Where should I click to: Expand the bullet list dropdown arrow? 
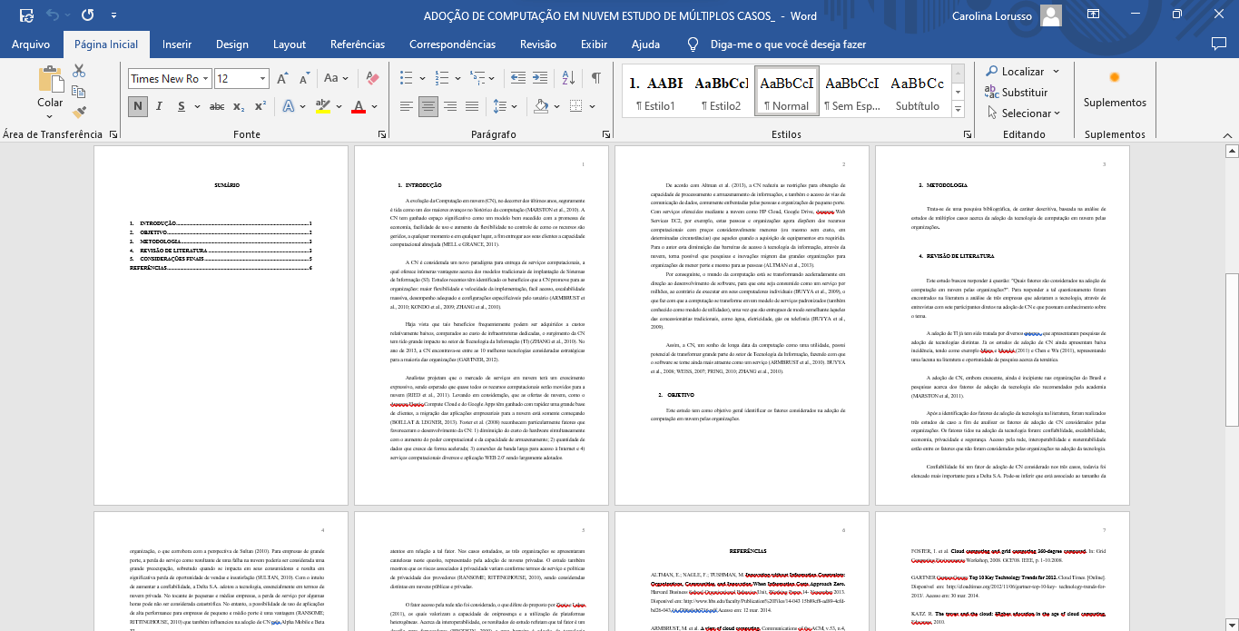coord(424,79)
